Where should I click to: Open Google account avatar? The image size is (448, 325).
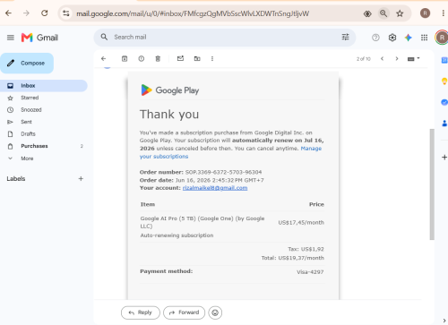442,38
